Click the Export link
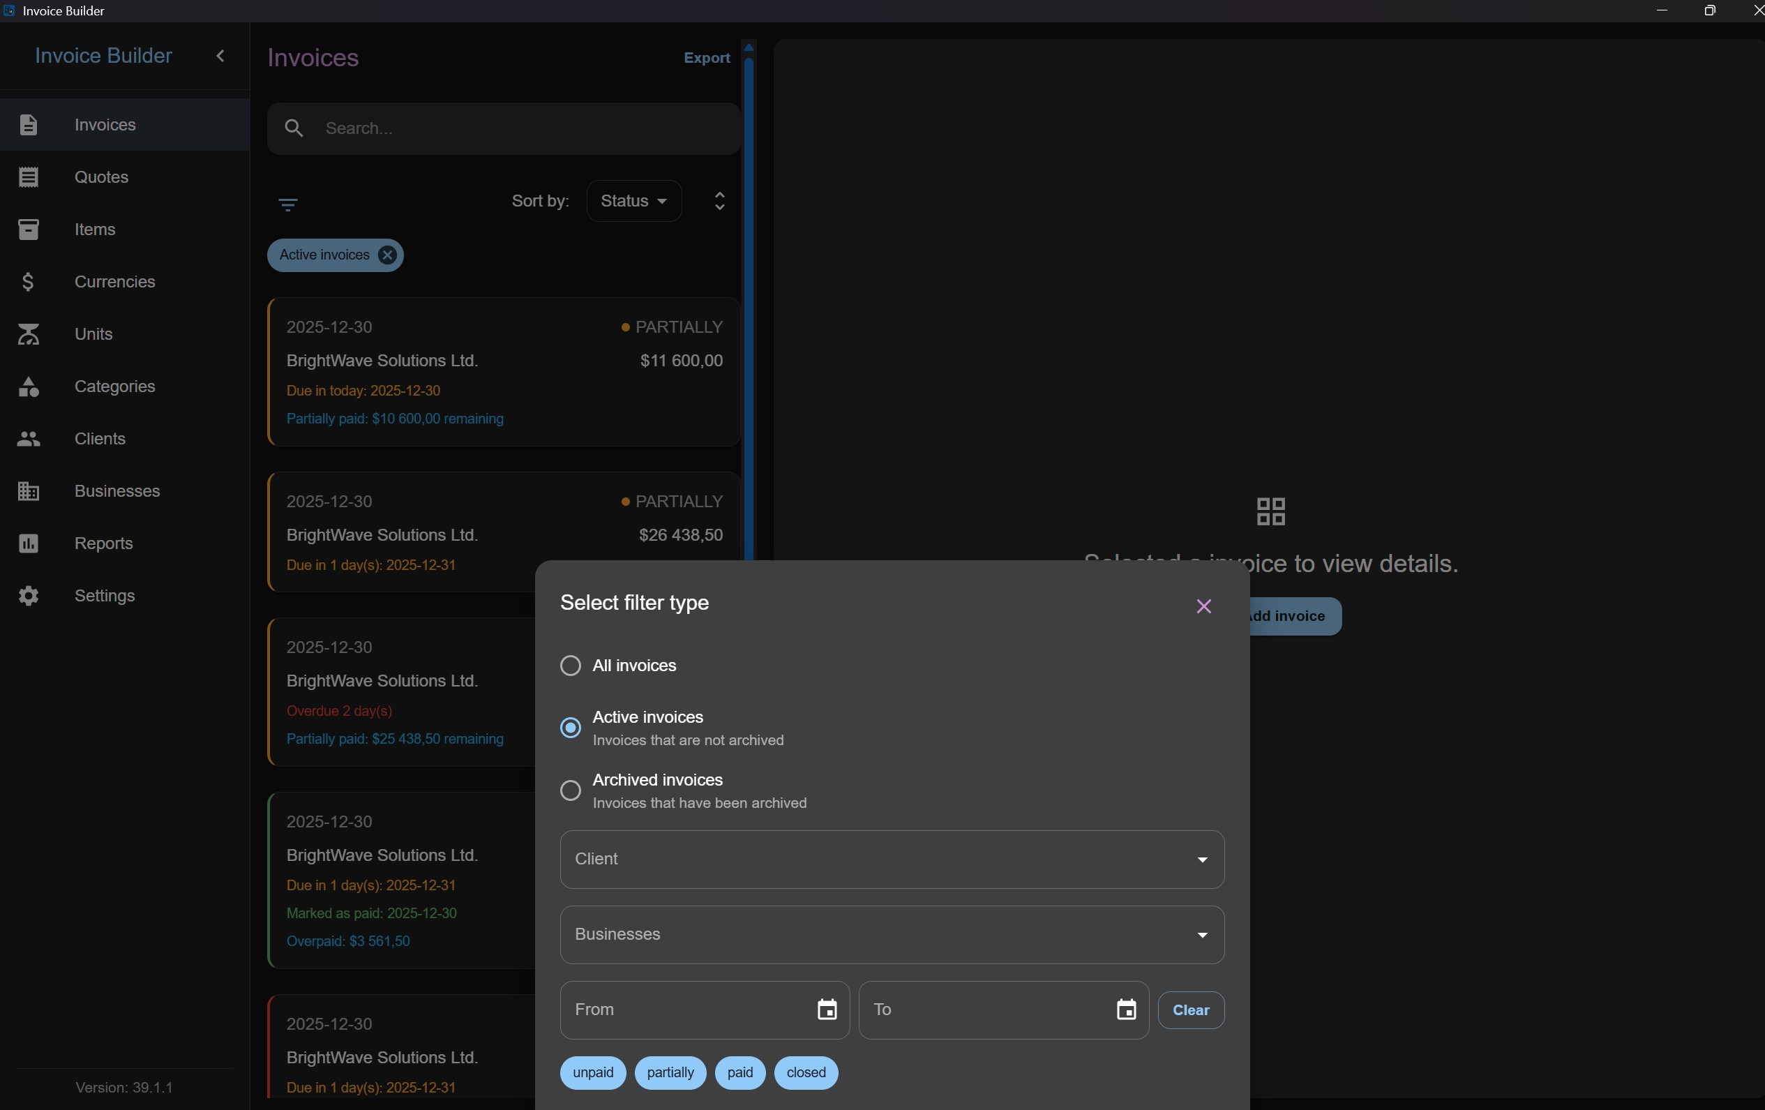 pos(707,58)
